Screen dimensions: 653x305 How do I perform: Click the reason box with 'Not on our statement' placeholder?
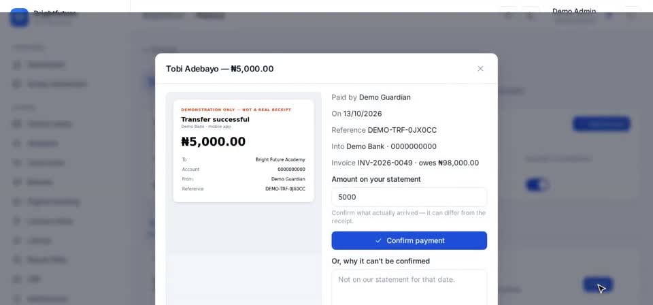409,287
